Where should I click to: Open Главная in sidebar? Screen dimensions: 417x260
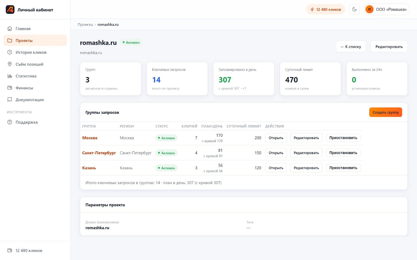tap(35, 29)
